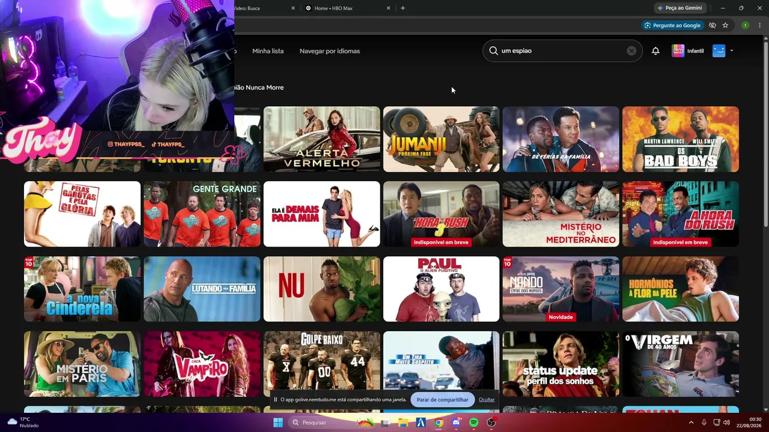This screenshot has width=769, height=432.
Task: Open Mistério em Paris movie
Action: [x=82, y=364]
